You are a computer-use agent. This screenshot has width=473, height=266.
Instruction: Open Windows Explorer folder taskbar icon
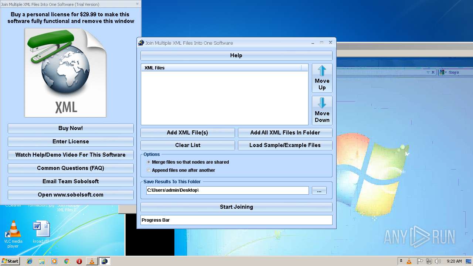[x=42, y=261]
